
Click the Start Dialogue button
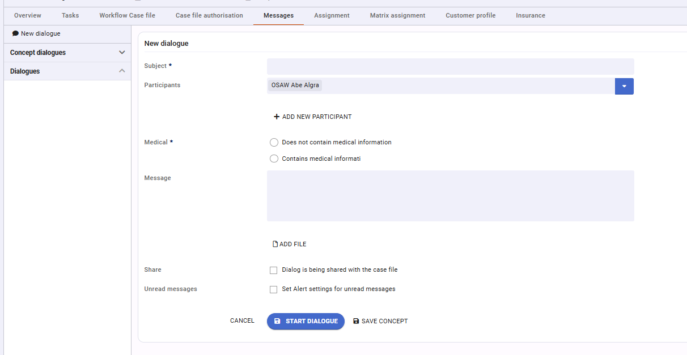coord(306,321)
